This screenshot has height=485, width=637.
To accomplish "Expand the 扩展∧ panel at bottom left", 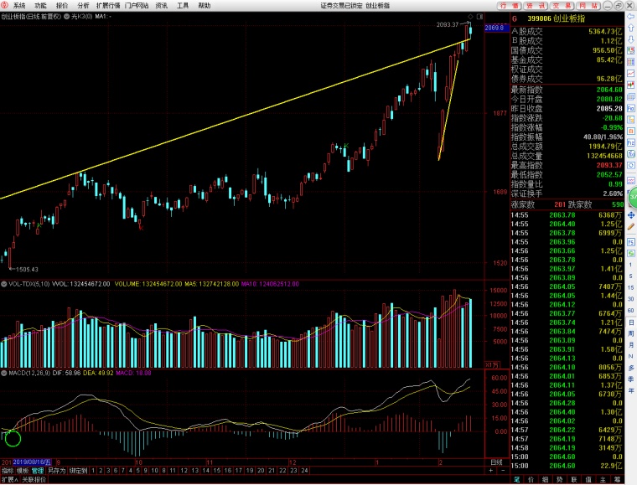I will pyautogui.click(x=9, y=480).
